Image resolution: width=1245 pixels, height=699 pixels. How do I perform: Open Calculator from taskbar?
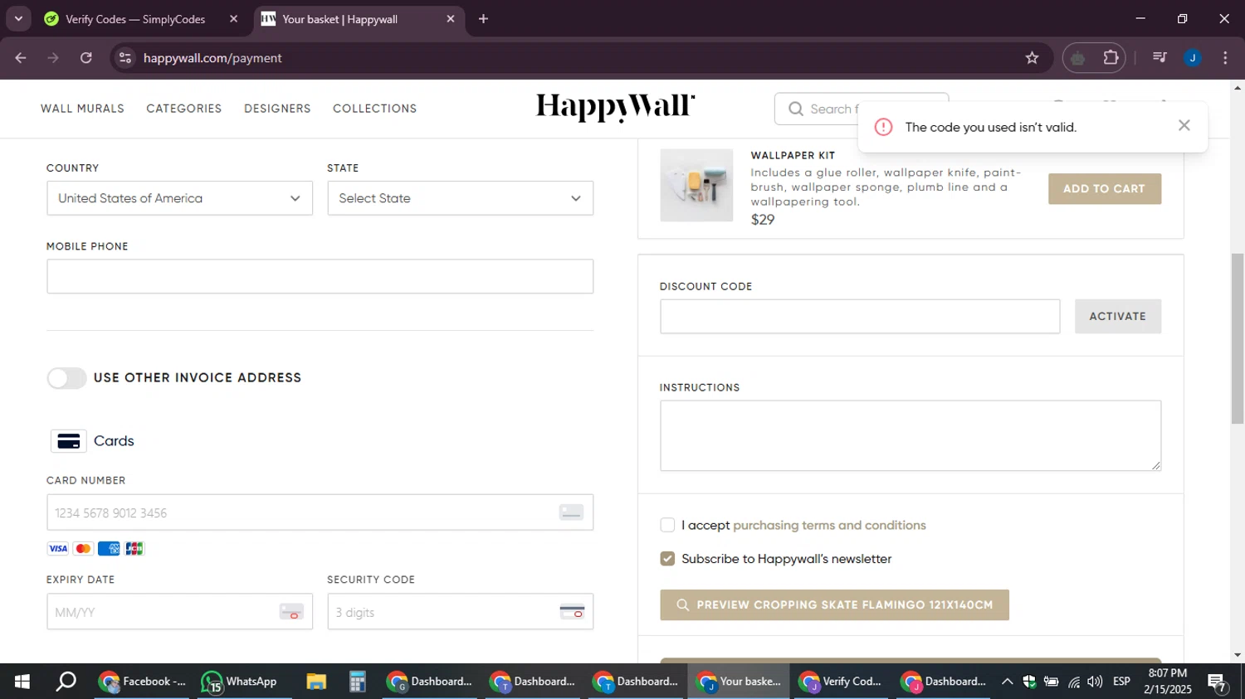(357, 682)
